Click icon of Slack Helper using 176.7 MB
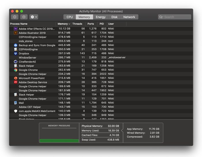This screenshot has width=202, height=157. pyautogui.click(x=16, y=95)
